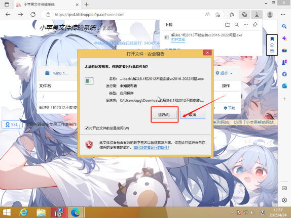Open the sidebar Games icon
Viewport: 291px width, 218px height.
click(284, 62)
